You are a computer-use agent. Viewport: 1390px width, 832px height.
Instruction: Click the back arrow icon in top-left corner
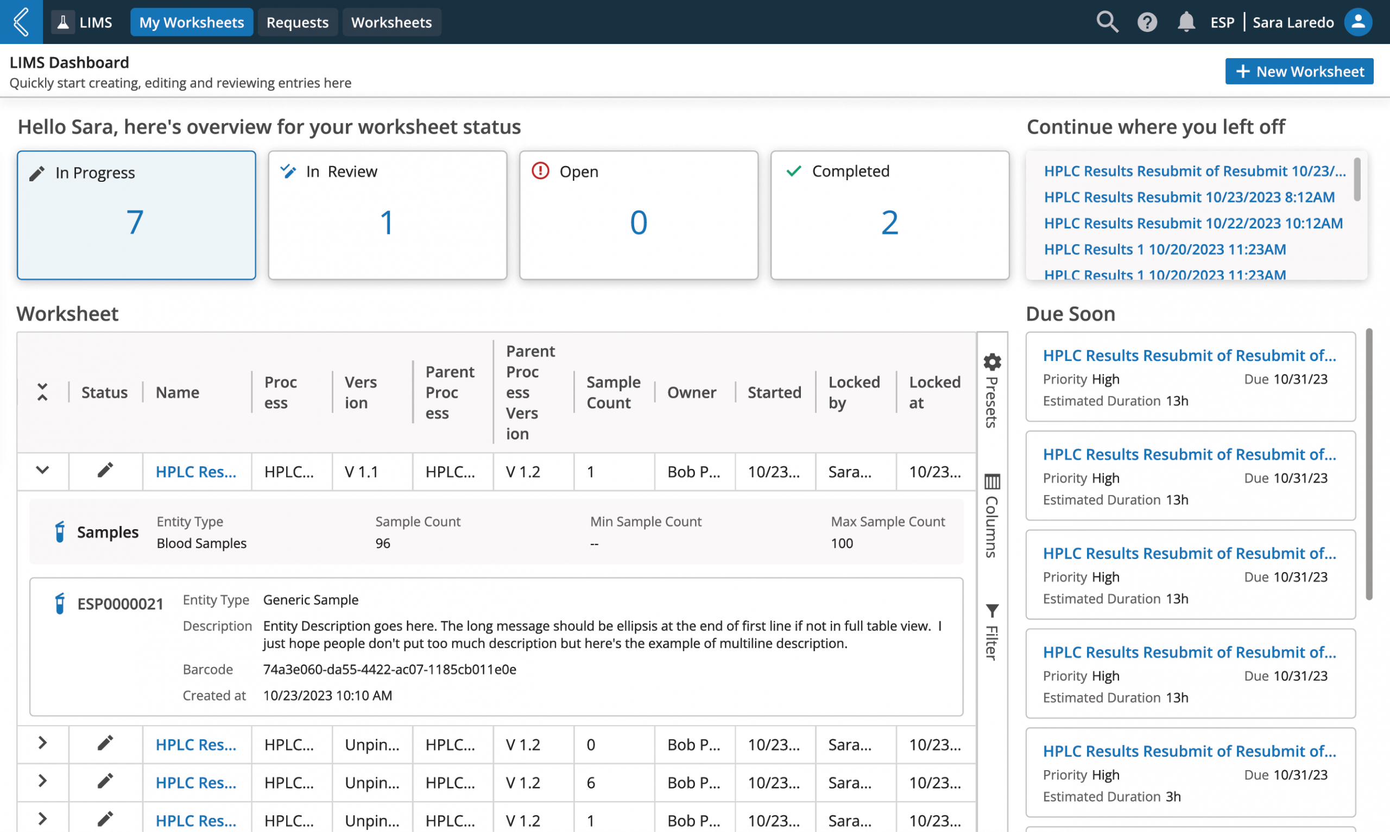(21, 22)
